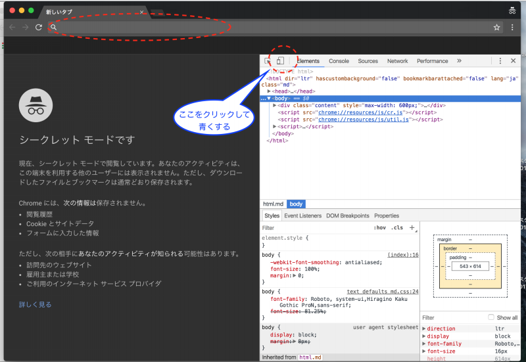Screen dimensions: 526x362
Task: Expand margin shorthand in body rule
Action: [x=295, y=275]
